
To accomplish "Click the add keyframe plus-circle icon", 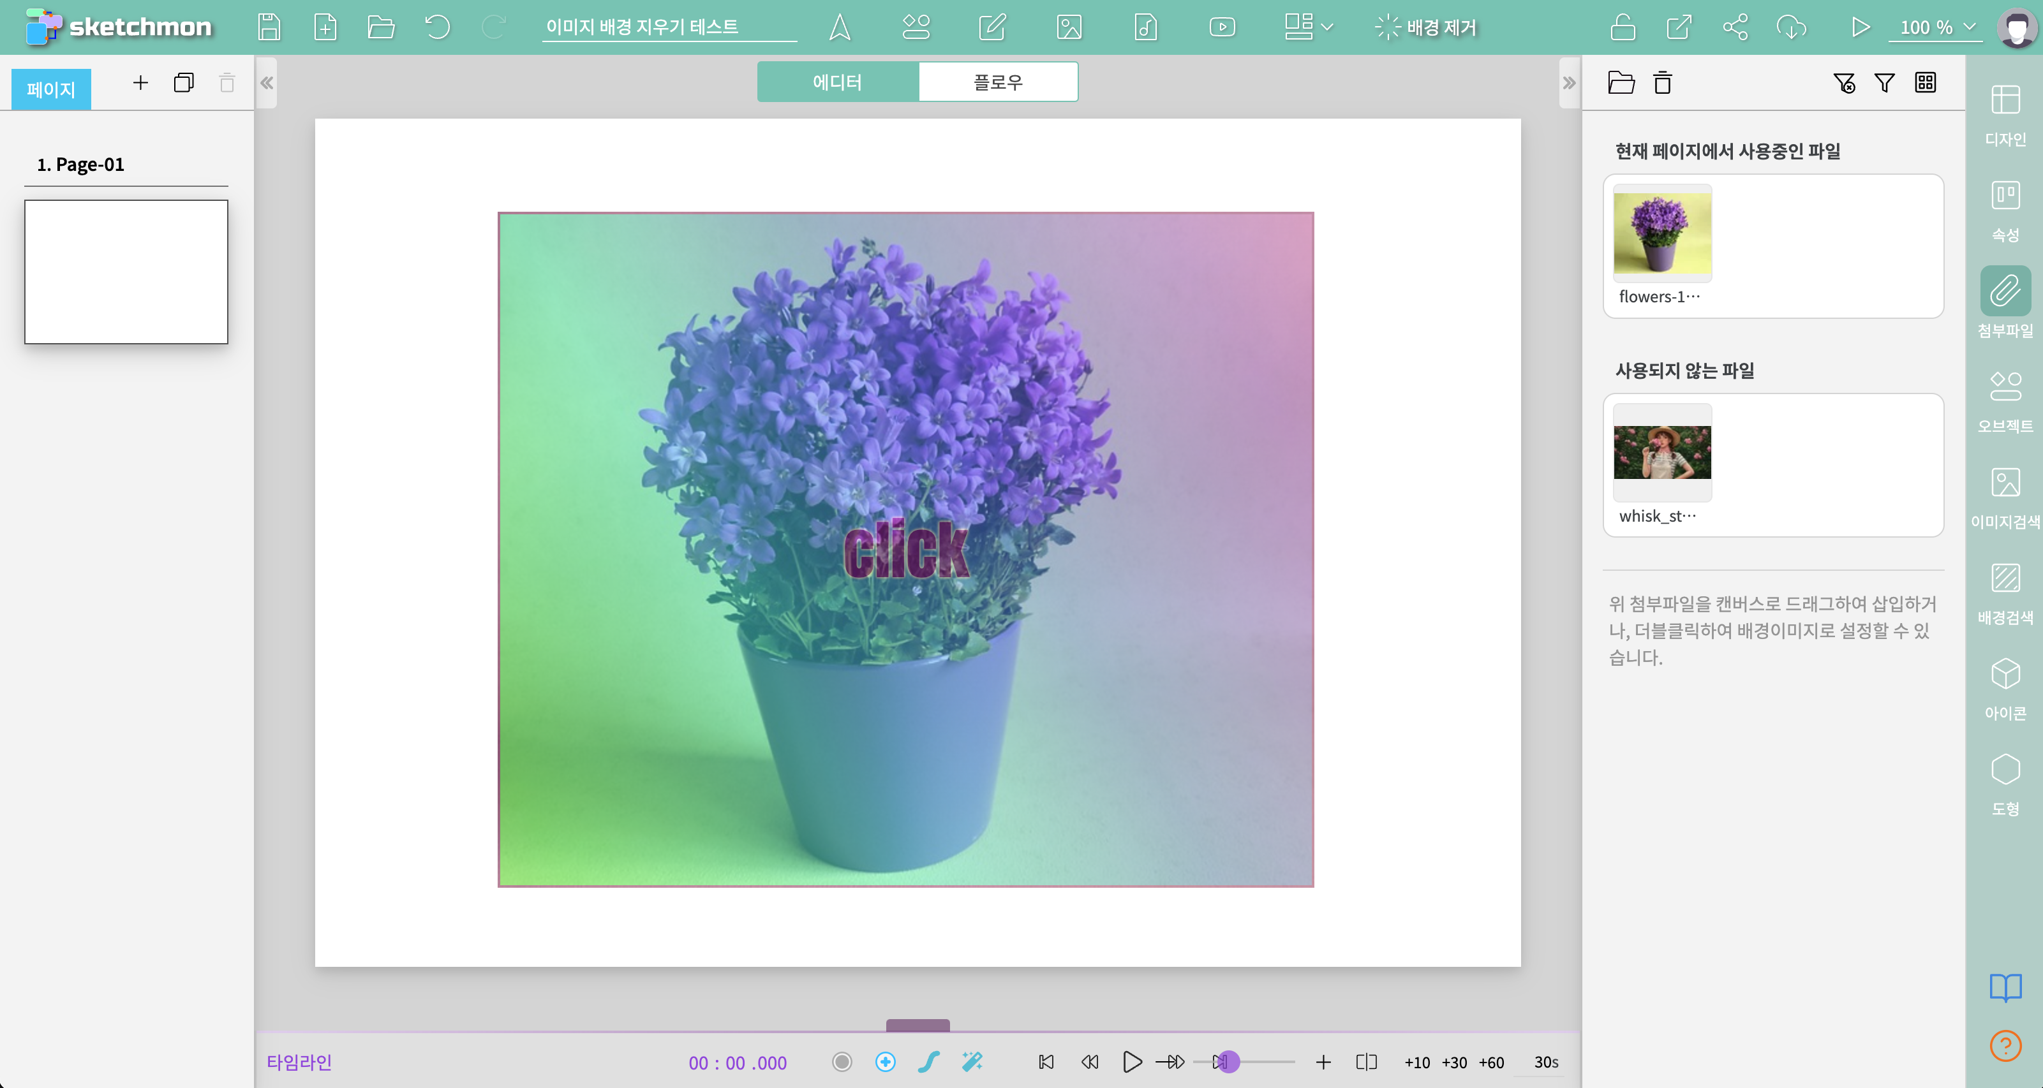I will (885, 1061).
